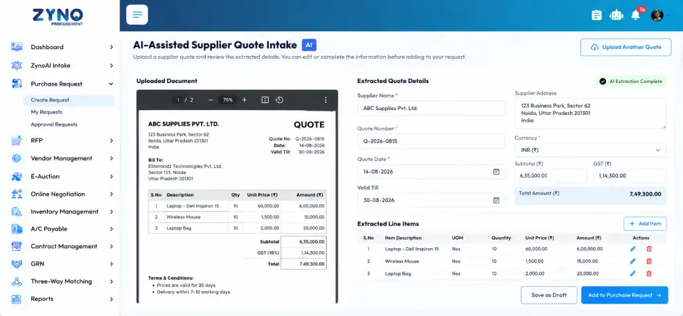Edit the Laptop Bag line item
This screenshot has height=316, width=683.
pyautogui.click(x=633, y=274)
